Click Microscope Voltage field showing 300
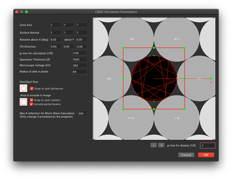The image size is (232, 179). pos(80,65)
